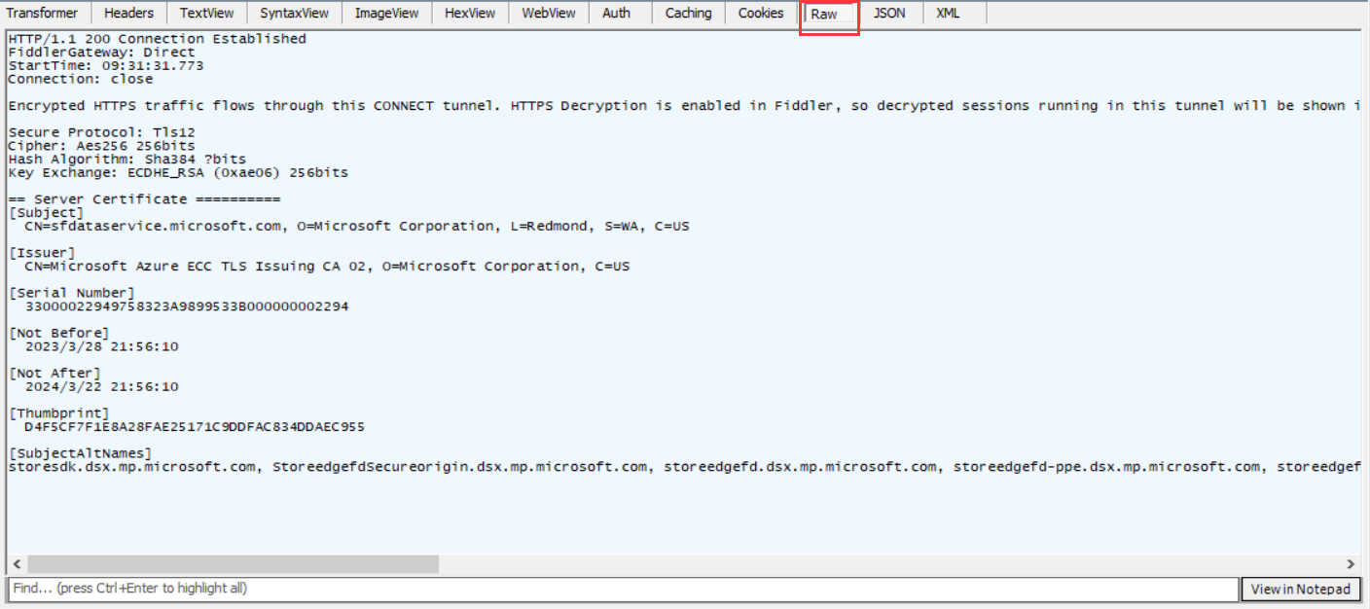
Task: Select the Raw tab
Action: [x=829, y=15]
